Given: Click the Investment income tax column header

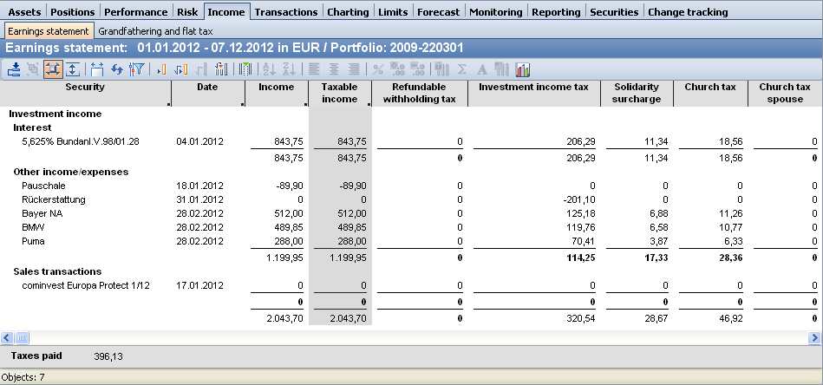Looking at the screenshot, I should 533,88.
